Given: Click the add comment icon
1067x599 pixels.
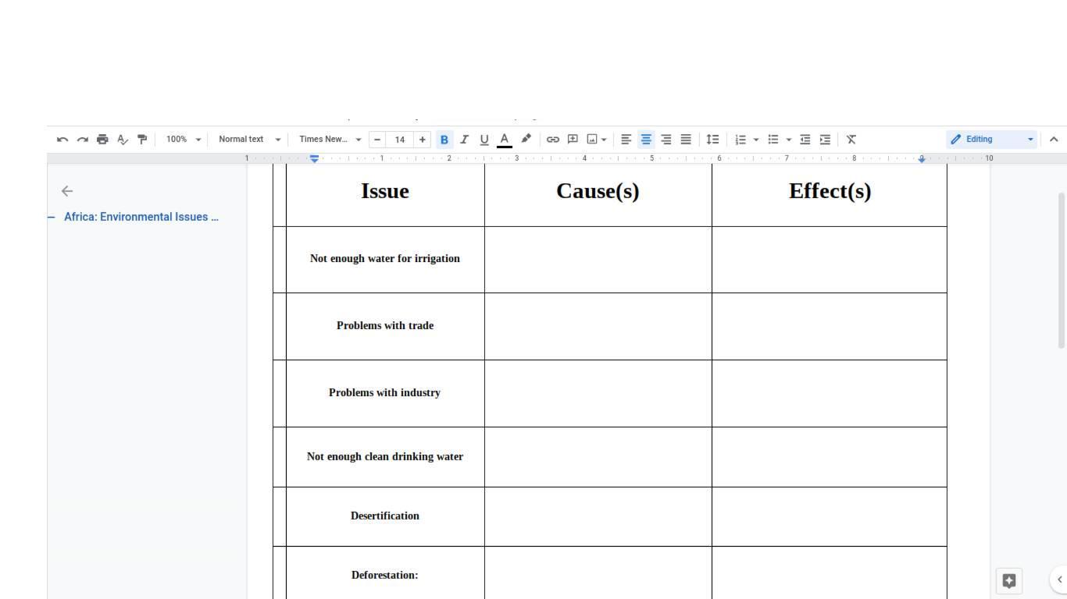Looking at the screenshot, I should [573, 140].
